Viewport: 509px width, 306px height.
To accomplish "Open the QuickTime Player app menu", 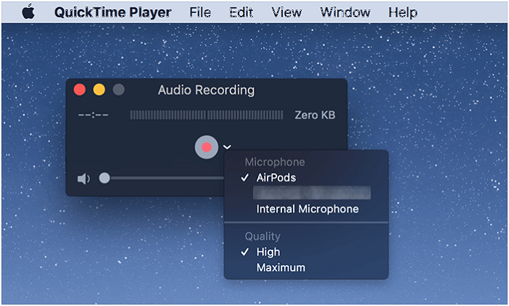I will coord(113,12).
